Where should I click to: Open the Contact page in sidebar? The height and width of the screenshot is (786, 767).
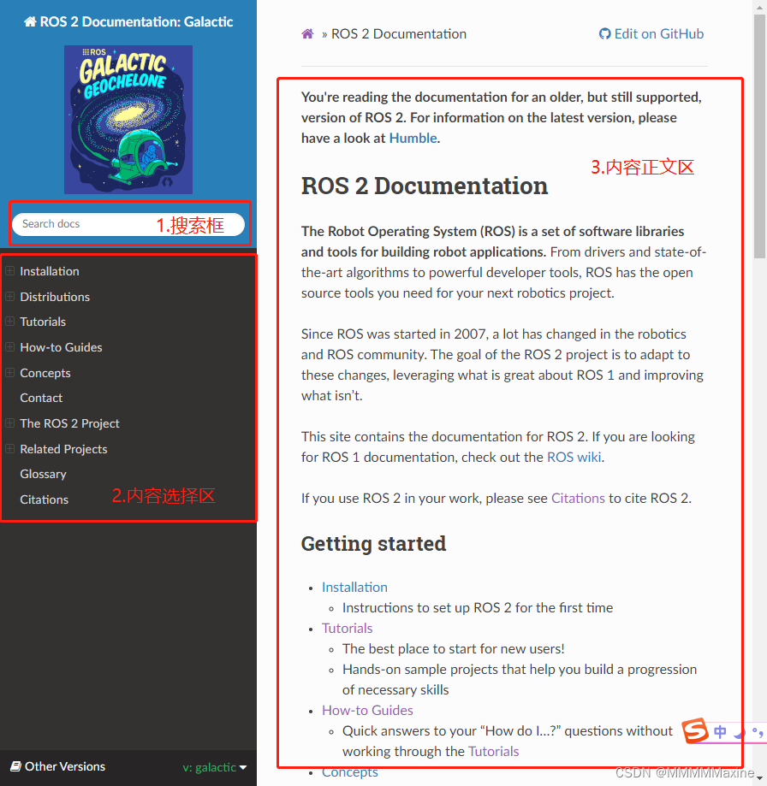41,398
